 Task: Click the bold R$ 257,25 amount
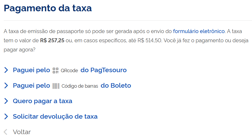coord(52,41)
